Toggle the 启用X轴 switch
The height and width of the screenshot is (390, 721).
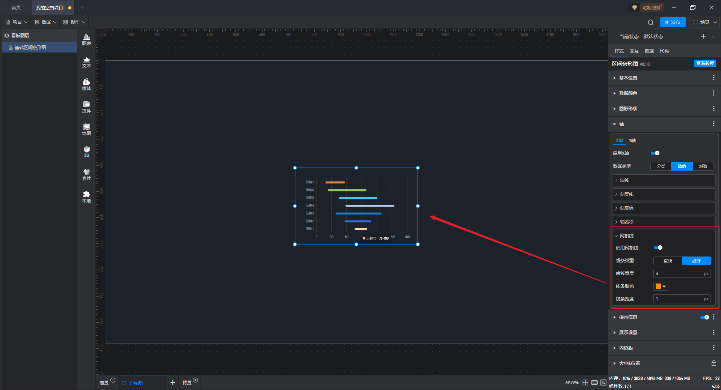655,153
